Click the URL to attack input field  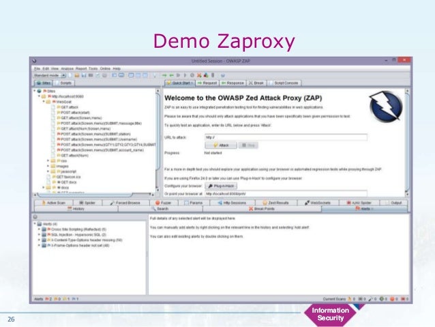[286, 137]
